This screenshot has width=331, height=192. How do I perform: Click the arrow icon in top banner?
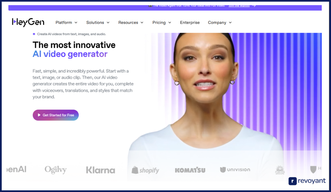point(254,6)
